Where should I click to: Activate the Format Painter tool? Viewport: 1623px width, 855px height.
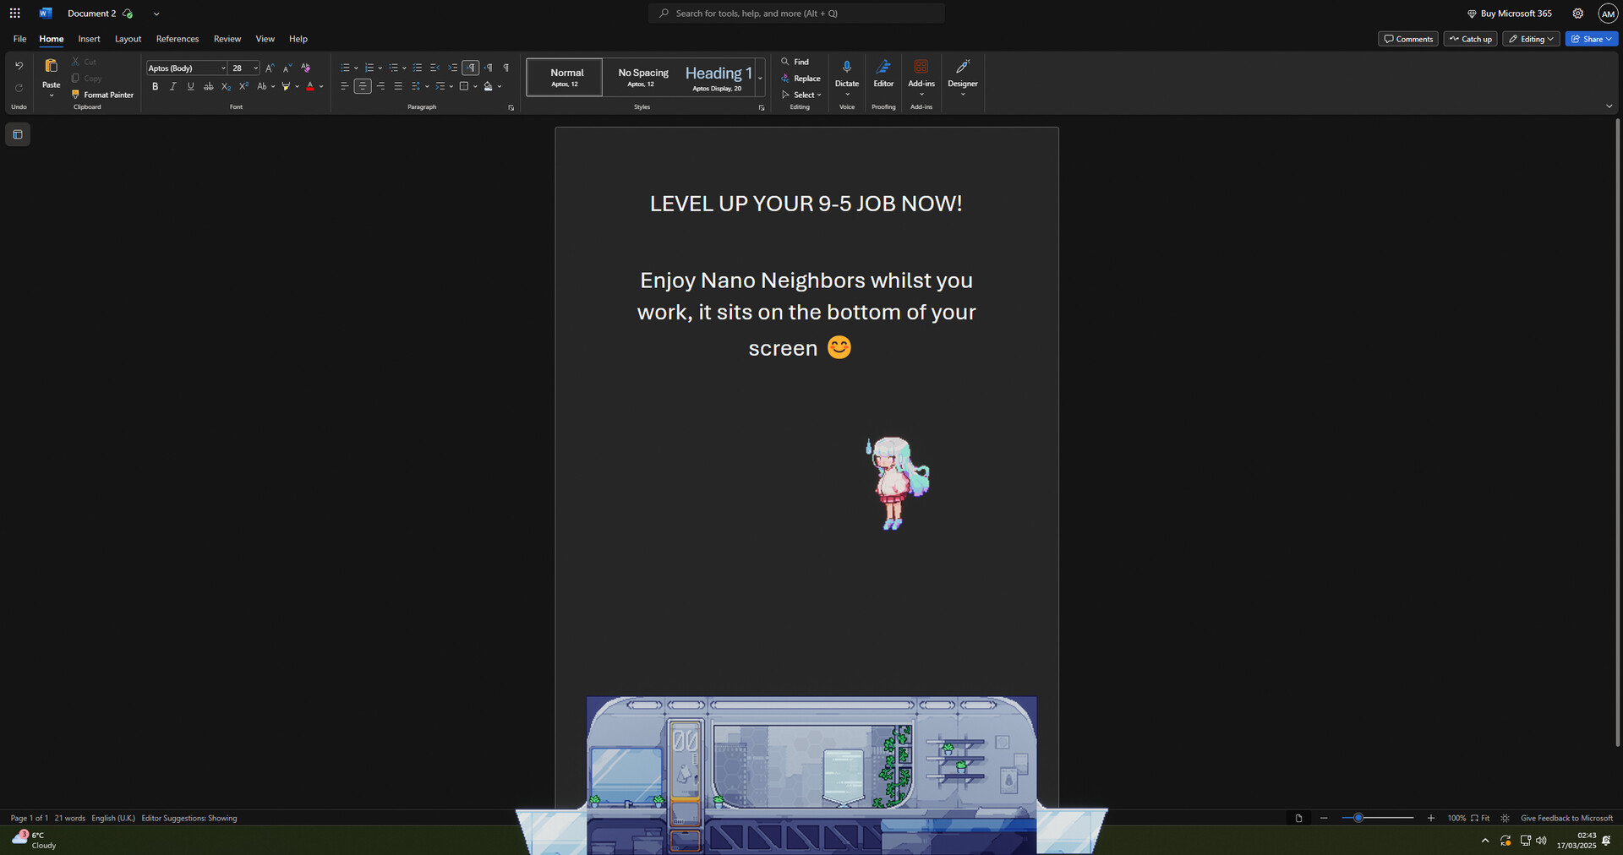click(102, 95)
